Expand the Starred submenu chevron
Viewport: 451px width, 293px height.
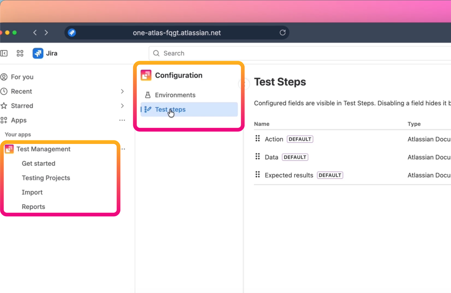(122, 106)
